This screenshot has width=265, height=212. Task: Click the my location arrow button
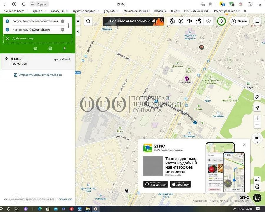click(257, 108)
